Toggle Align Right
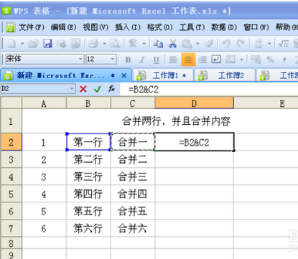 click(x=202, y=60)
